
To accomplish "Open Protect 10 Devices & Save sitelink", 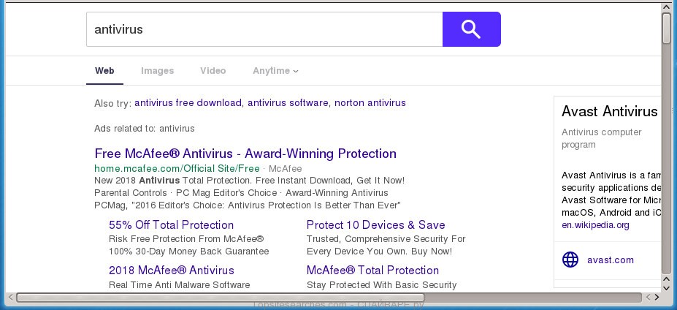I will click(x=375, y=225).
